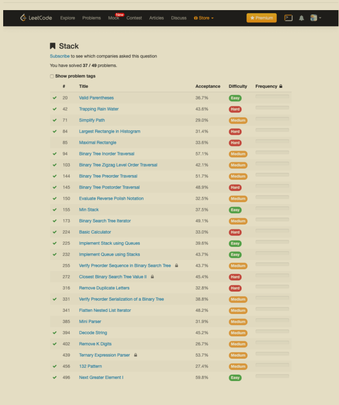Click the lock icon beside Frequency header
Image resolution: width=339 pixels, height=405 pixels.
(x=281, y=86)
